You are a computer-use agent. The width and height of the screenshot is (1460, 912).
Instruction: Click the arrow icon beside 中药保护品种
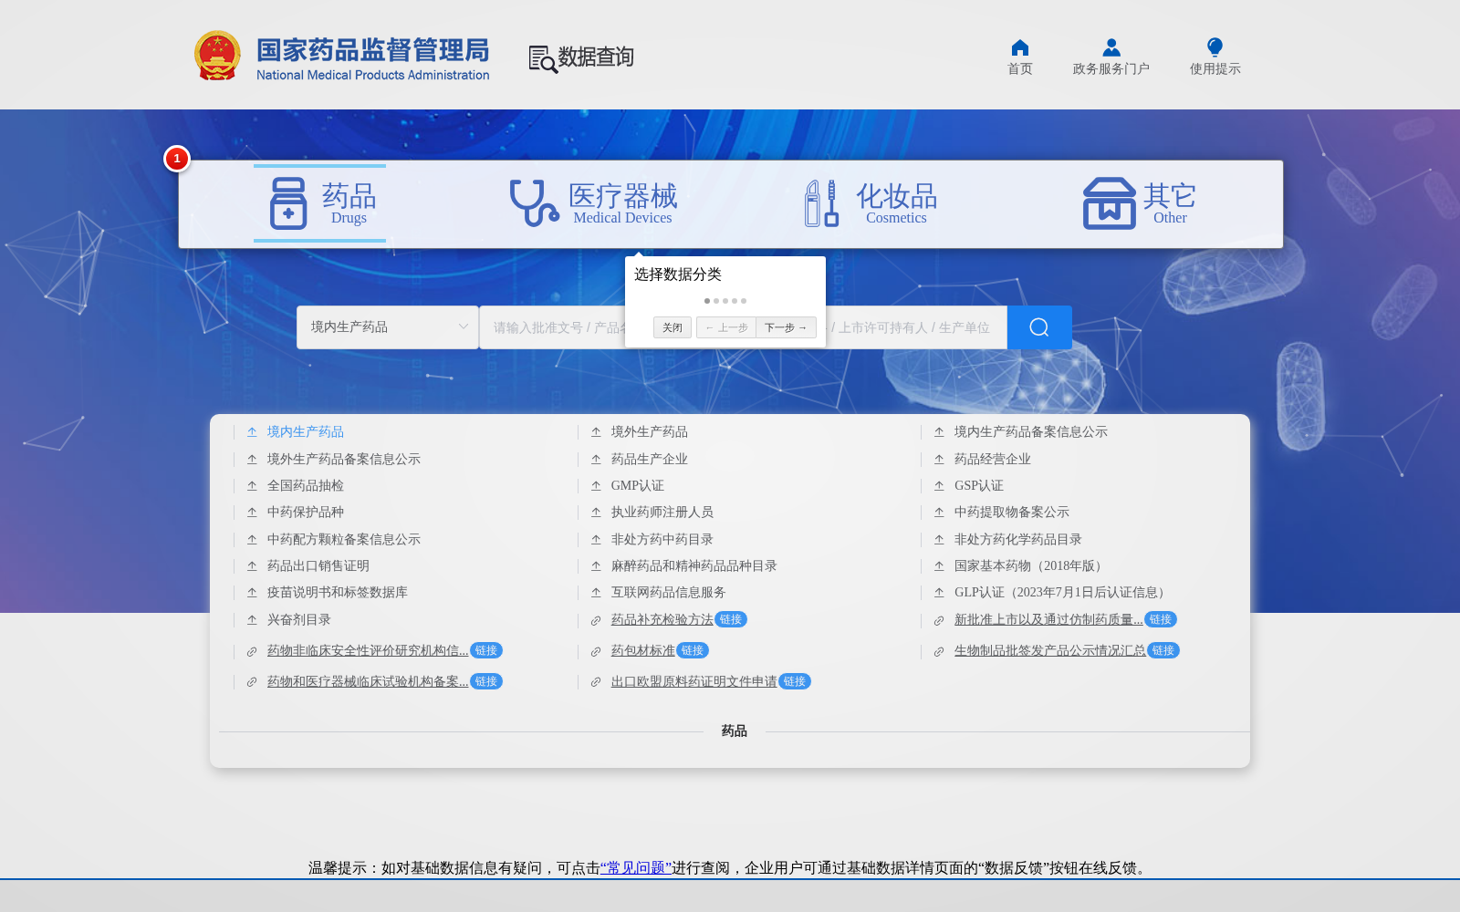[252, 513]
